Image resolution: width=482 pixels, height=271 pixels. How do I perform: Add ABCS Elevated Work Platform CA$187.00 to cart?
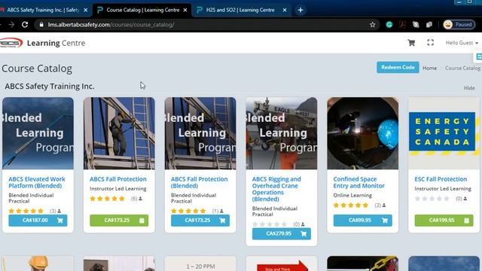(x=38, y=221)
